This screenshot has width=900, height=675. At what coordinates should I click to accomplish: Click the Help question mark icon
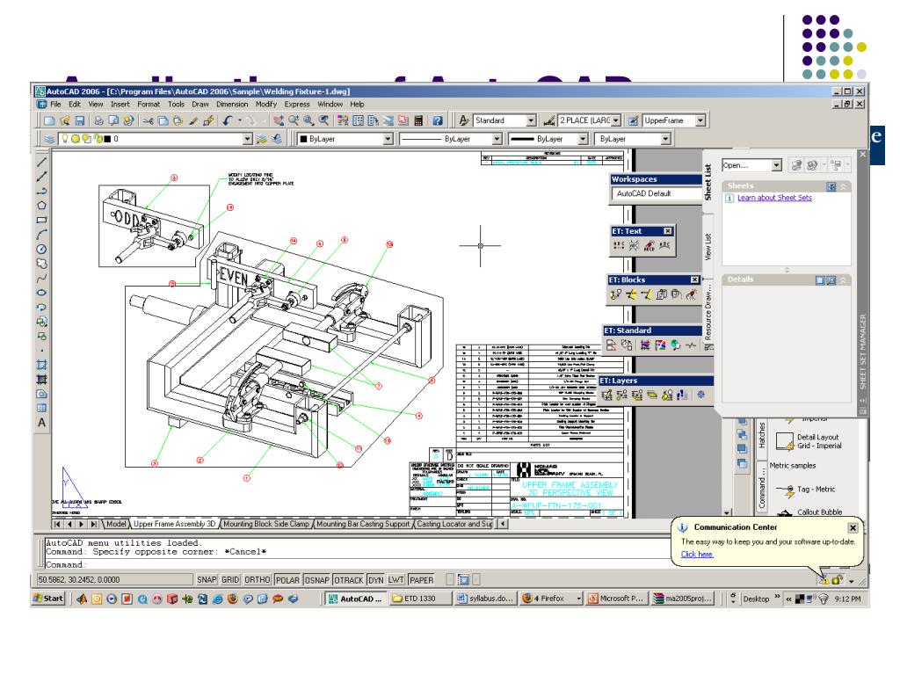438,120
